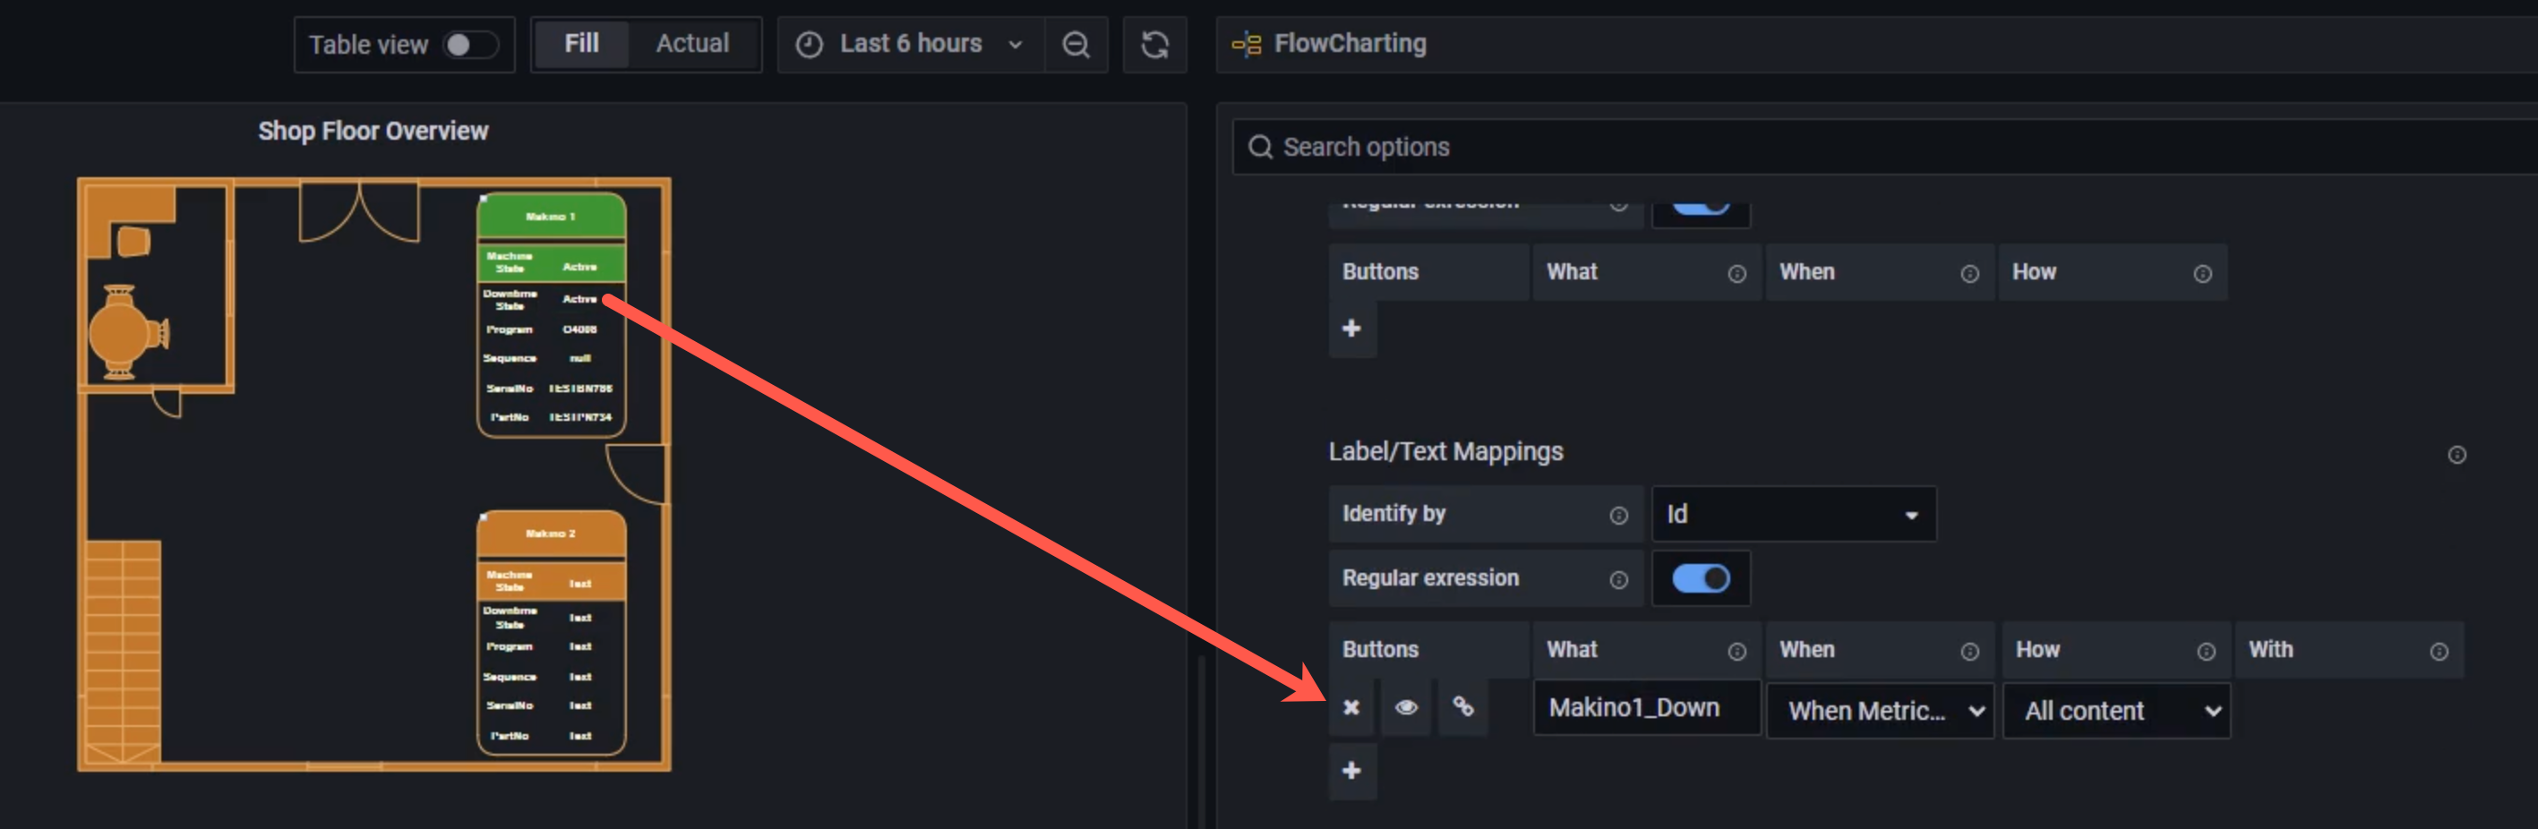The image size is (2538, 829).
Task: Open the Identify by Id dropdown
Action: pyautogui.click(x=1793, y=513)
